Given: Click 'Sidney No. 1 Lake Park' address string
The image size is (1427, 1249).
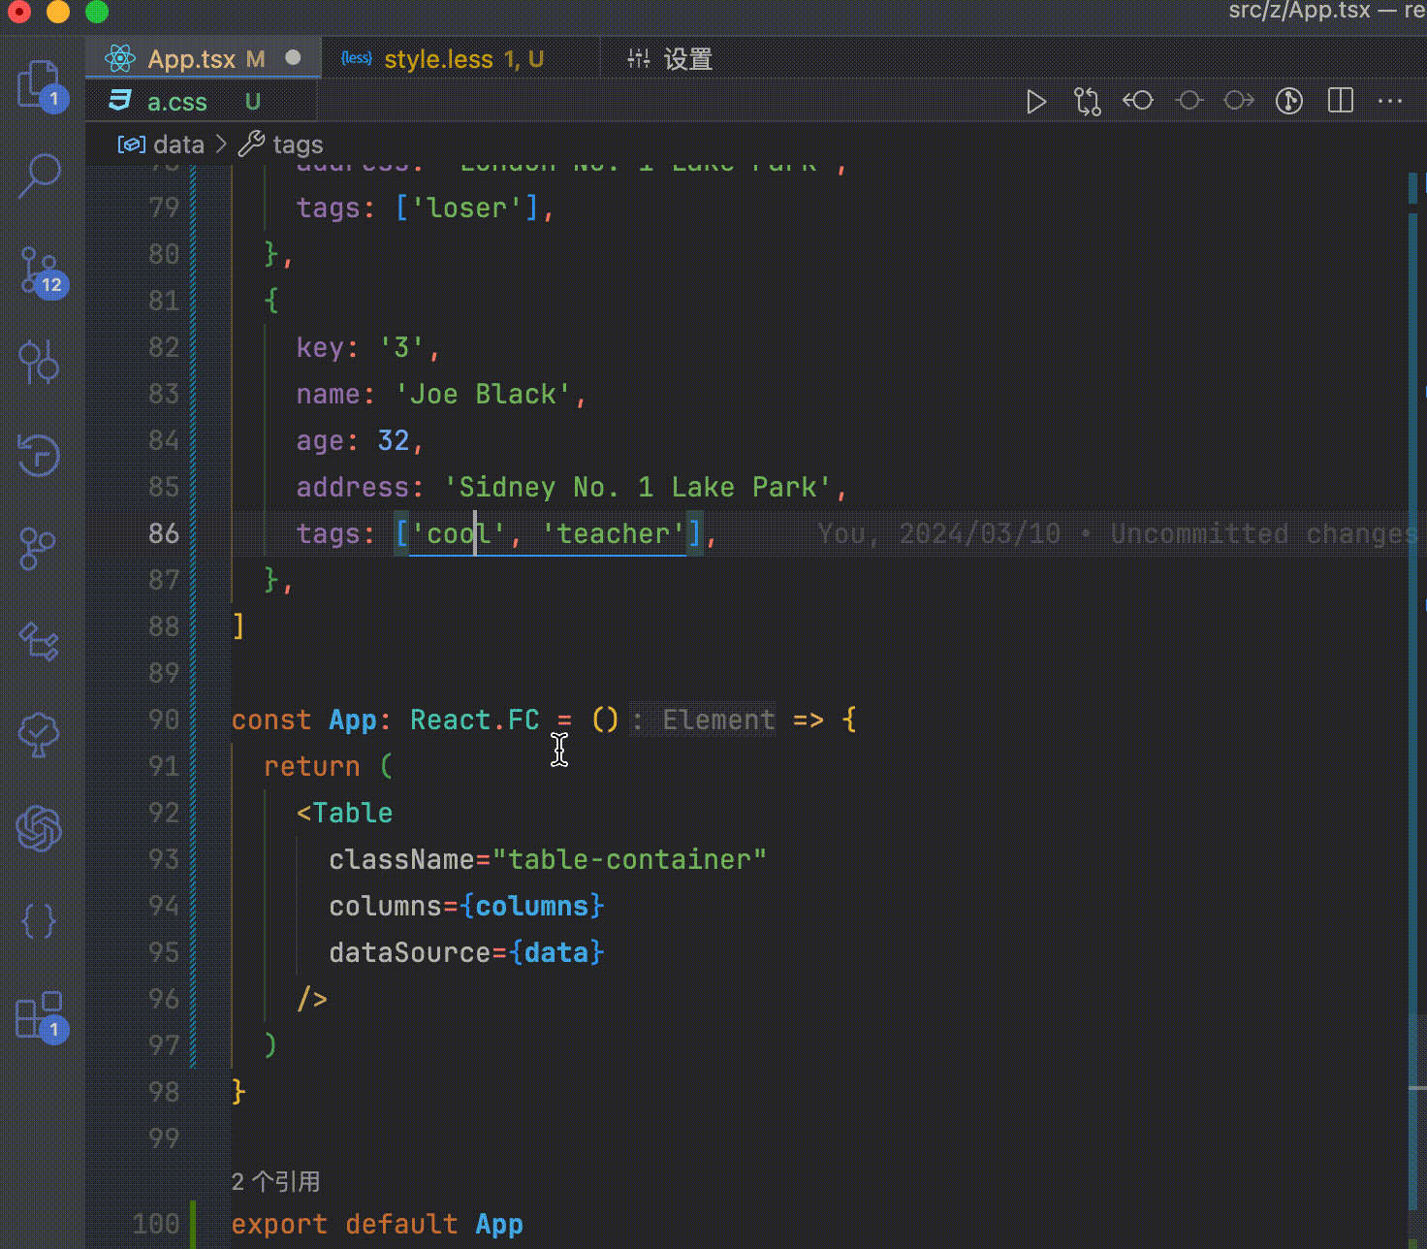Looking at the screenshot, I should [638, 487].
